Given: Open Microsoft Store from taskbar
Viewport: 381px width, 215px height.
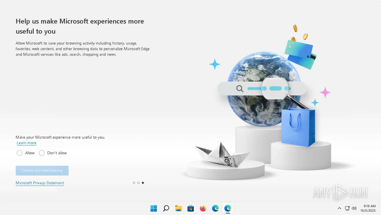Looking at the screenshot, I should coord(191,208).
